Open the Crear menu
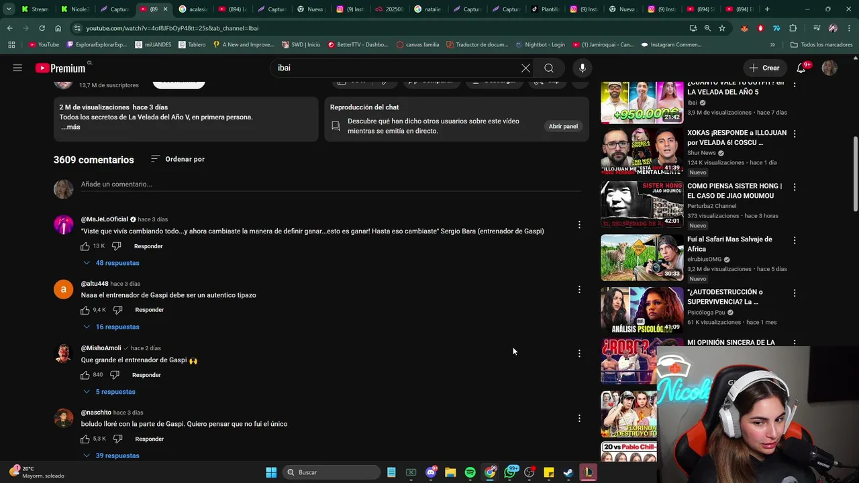This screenshot has width=859, height=483. (x=764, y=68)
